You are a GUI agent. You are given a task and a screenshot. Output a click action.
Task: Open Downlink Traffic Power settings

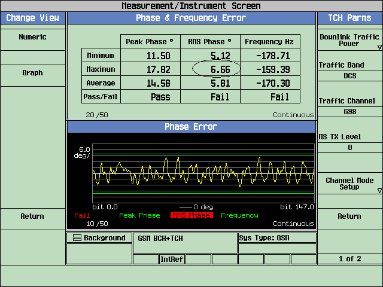349,40
